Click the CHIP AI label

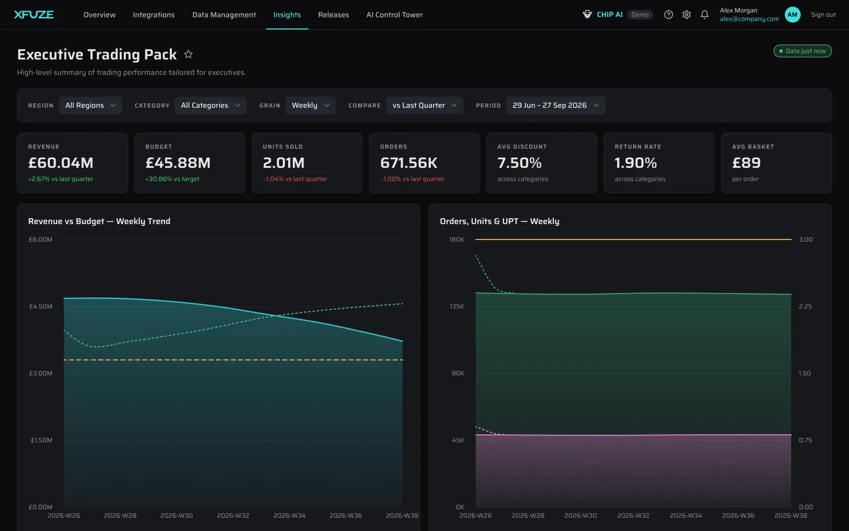pyautogui.click(x=610, y=15)
